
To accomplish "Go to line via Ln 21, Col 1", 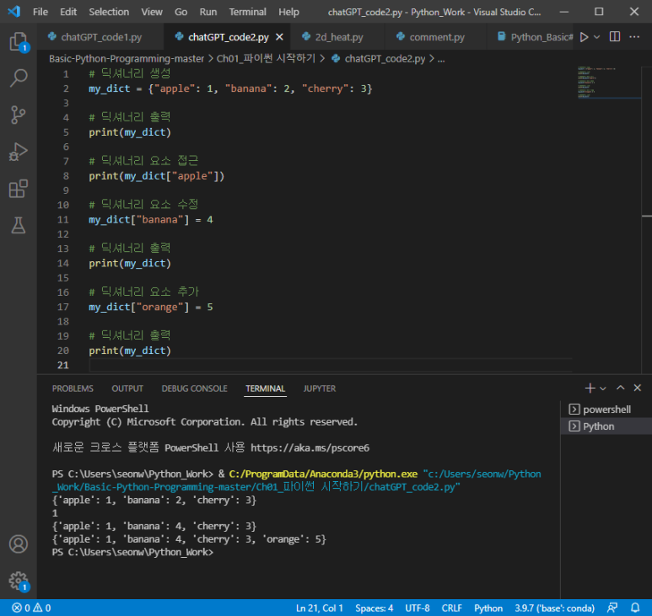I will (320, 608).
